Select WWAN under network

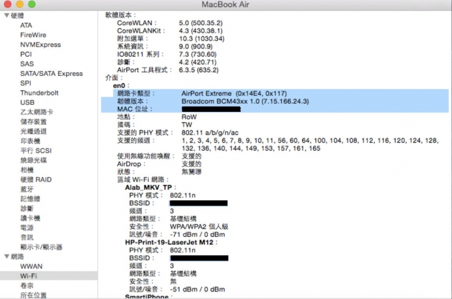(31, 266)
